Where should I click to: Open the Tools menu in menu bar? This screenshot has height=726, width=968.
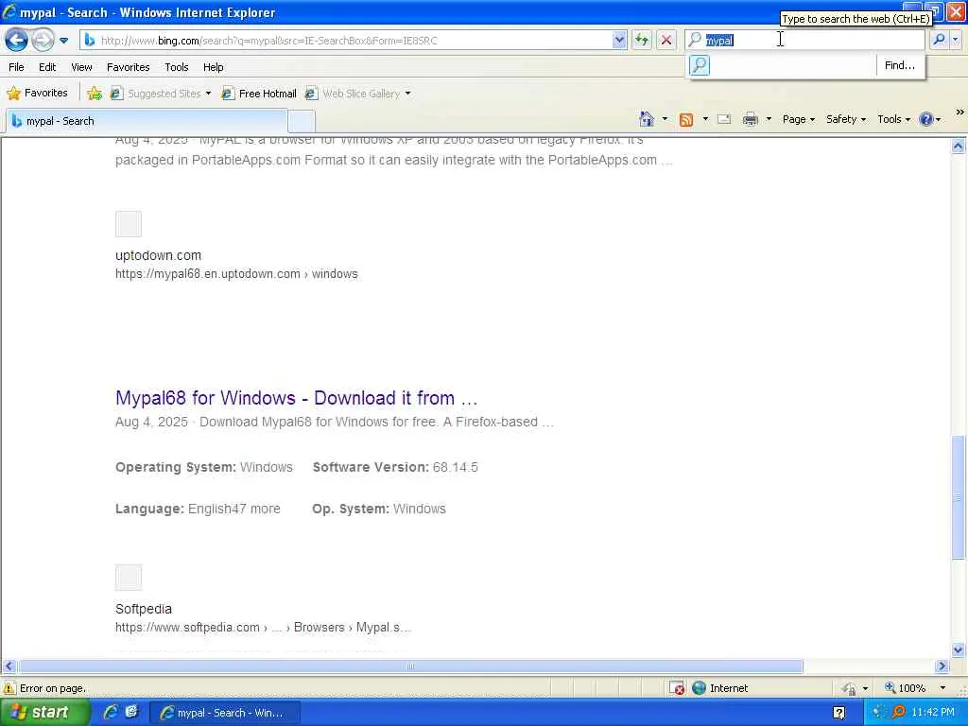[177, 67]
